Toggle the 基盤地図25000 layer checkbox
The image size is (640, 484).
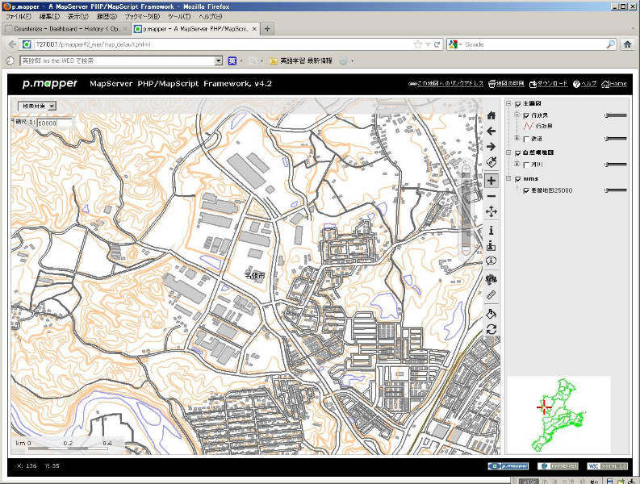526,191
